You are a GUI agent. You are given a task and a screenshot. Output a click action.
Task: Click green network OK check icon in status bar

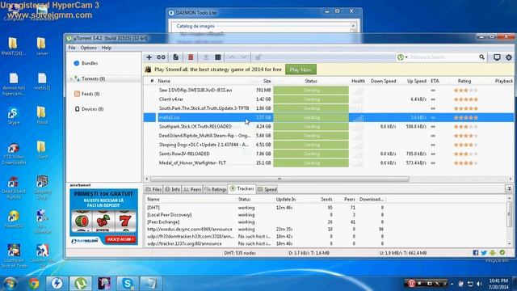point(502,253)
